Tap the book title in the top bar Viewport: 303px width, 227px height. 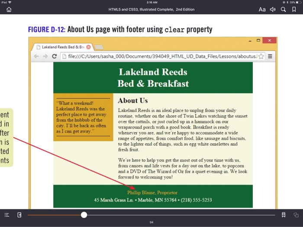(x=151, y=10)
